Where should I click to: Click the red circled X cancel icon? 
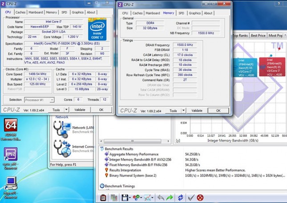[x=200, y=198]
